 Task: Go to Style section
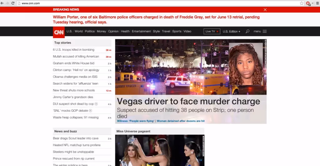tap(156, 31)
